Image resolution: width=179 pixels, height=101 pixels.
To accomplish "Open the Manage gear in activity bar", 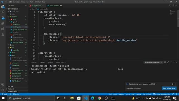I will tap(3, 90).
